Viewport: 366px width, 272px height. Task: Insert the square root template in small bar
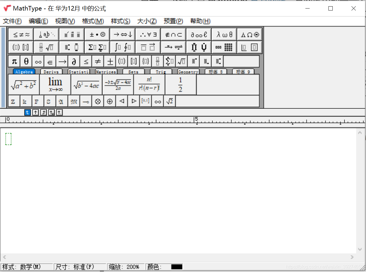tap(182, 61)
